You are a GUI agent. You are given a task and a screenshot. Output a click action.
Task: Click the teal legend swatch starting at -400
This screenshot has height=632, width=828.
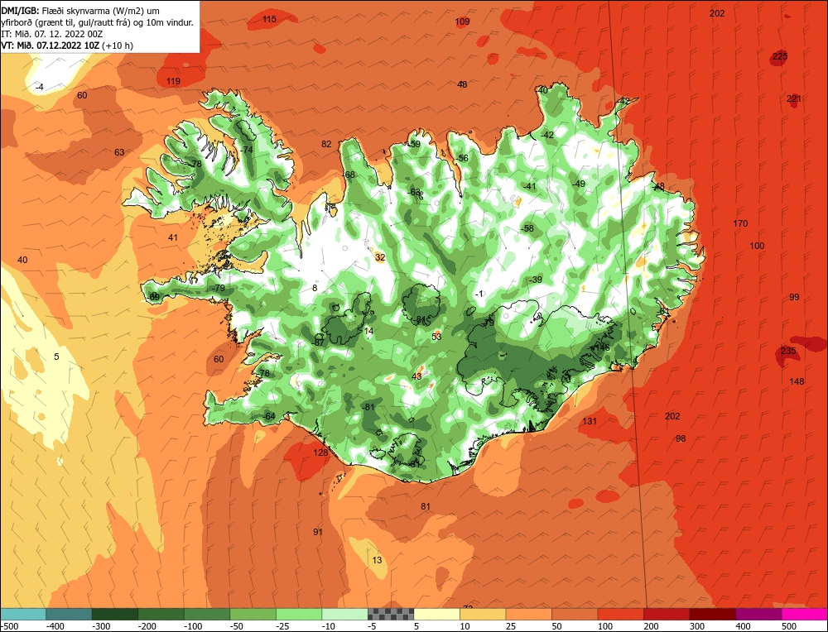69,614
